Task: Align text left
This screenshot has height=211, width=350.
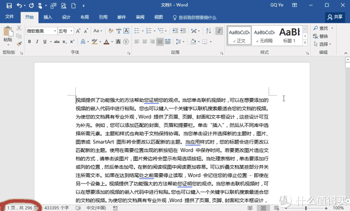Action: point(137,42)
